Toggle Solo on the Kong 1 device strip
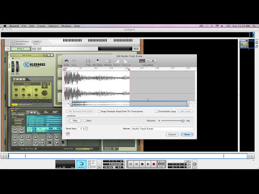The height and width of the screenshot is (194, 259). 39,48
